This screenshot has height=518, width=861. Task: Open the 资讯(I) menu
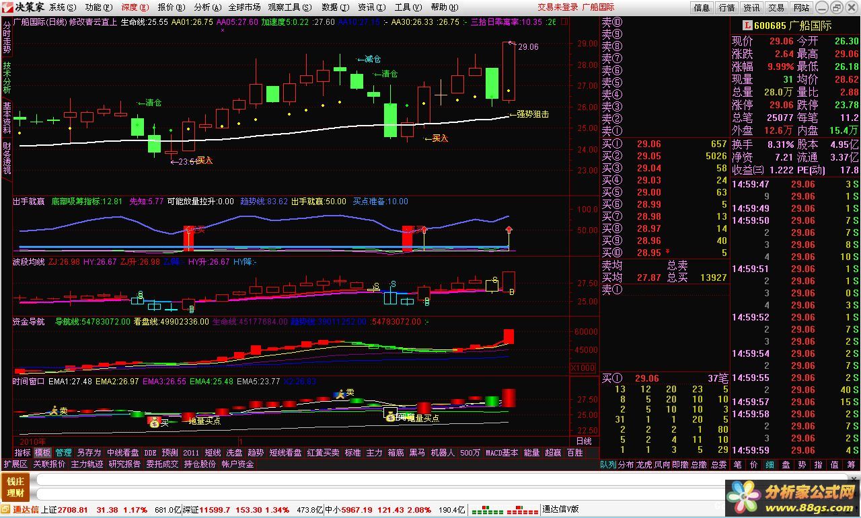[x=371, y=7]
